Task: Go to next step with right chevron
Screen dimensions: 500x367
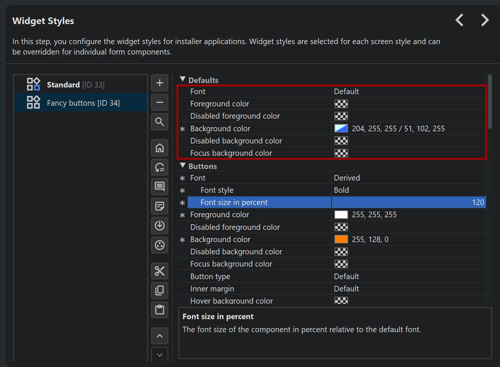Action: [x=484, y=20]
